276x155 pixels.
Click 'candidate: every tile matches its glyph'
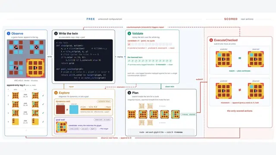[x=85, y=125]
